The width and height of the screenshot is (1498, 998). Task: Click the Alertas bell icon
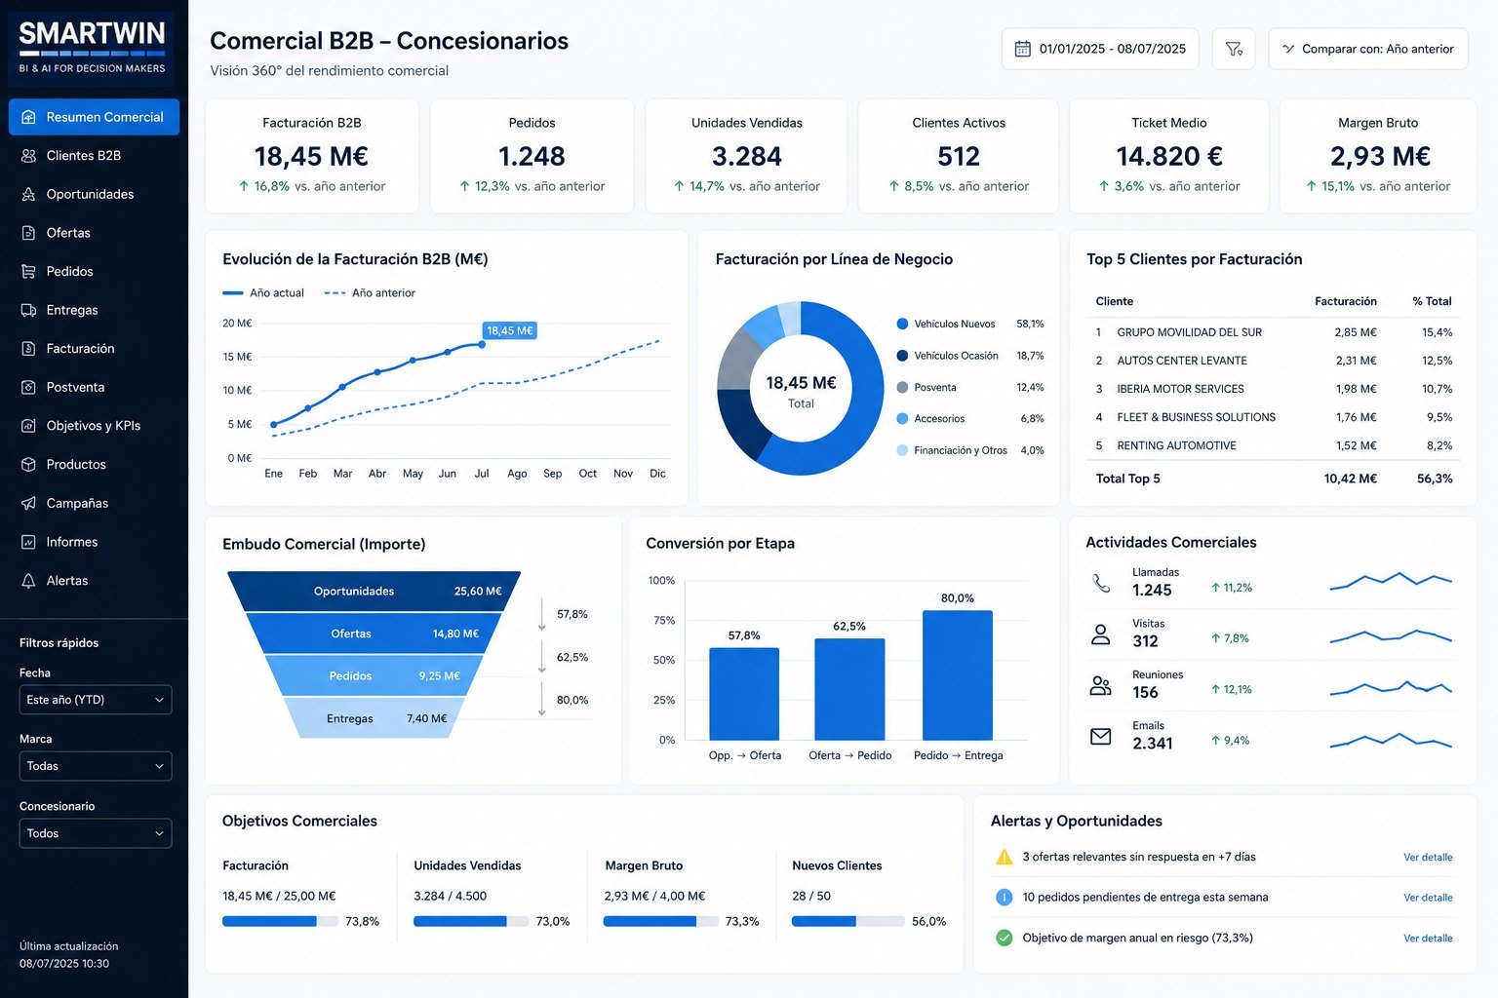point(28,581)
